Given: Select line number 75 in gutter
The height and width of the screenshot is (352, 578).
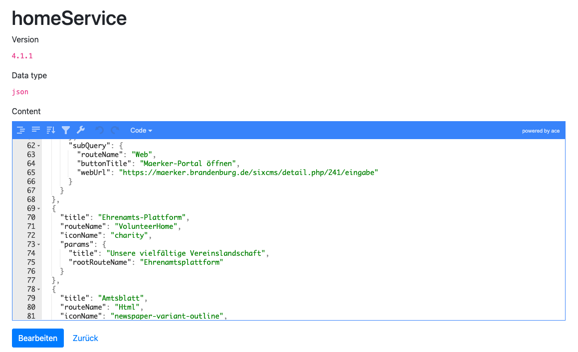Looking at the screenshot, I should [31, 262].
